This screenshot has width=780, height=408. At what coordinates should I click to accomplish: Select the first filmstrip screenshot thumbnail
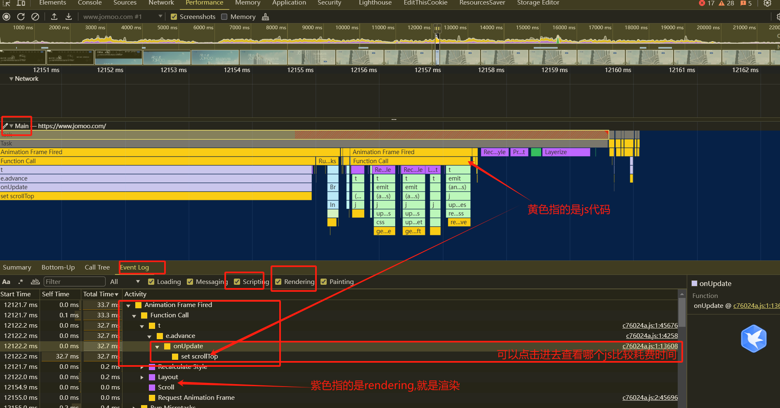(23, 57)
